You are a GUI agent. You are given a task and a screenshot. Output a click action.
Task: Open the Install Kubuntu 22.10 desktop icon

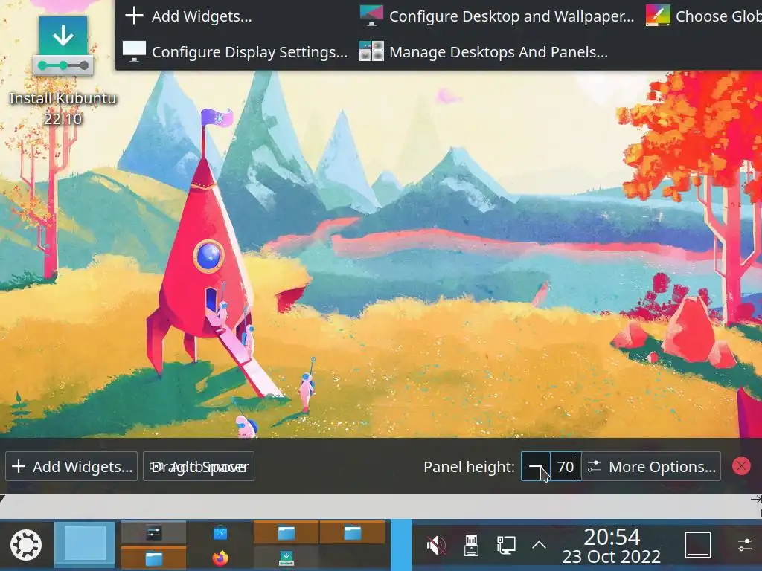coord(63,71)
